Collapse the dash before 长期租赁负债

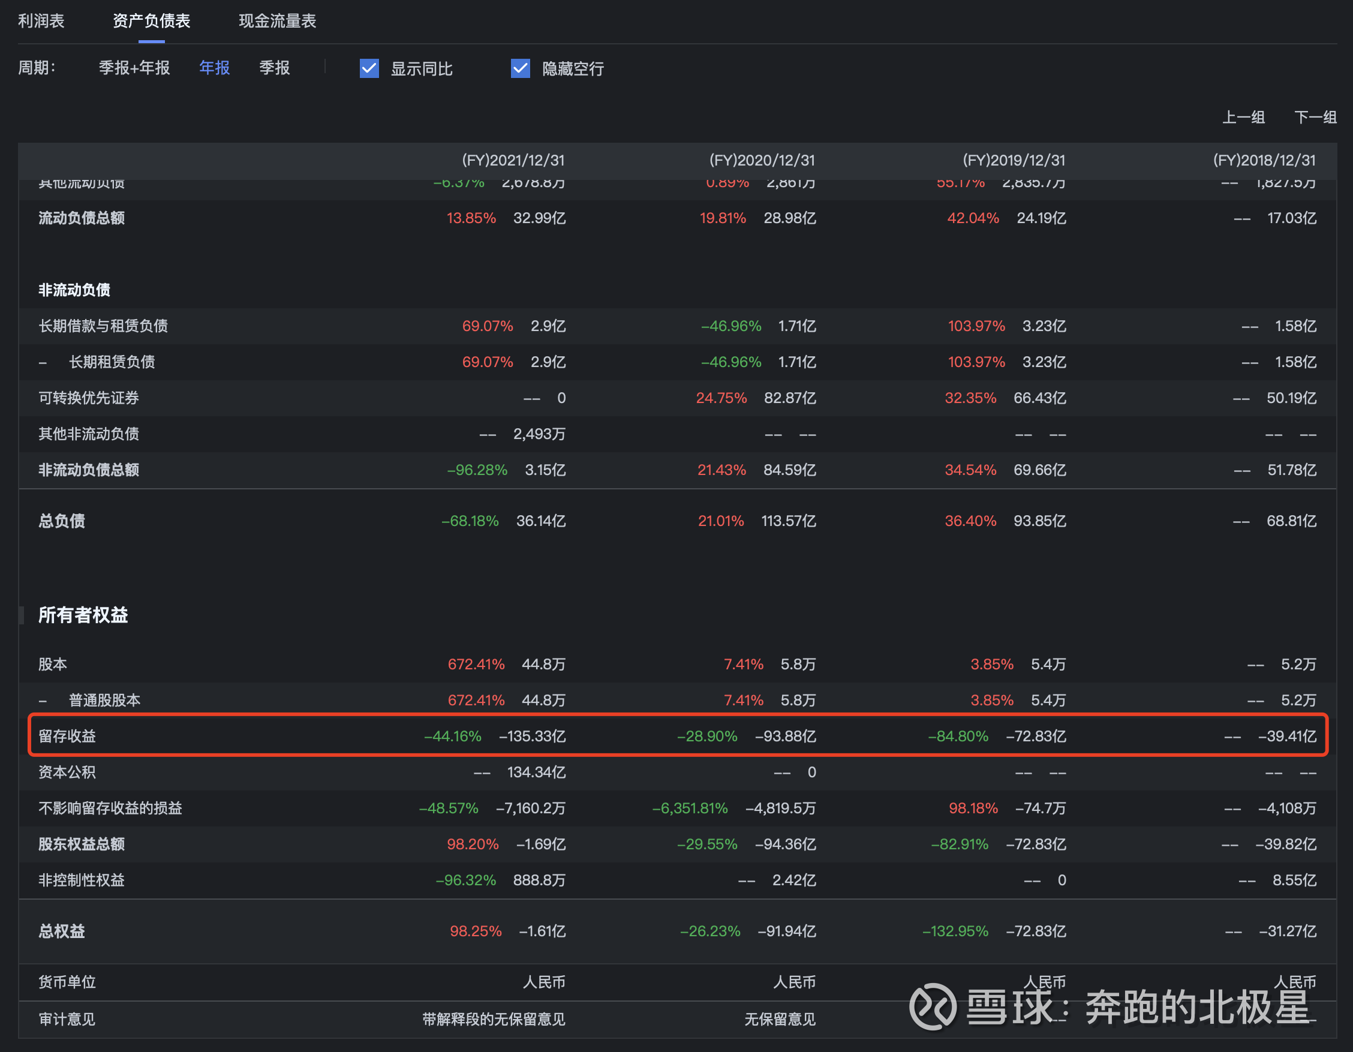[43, 362]
